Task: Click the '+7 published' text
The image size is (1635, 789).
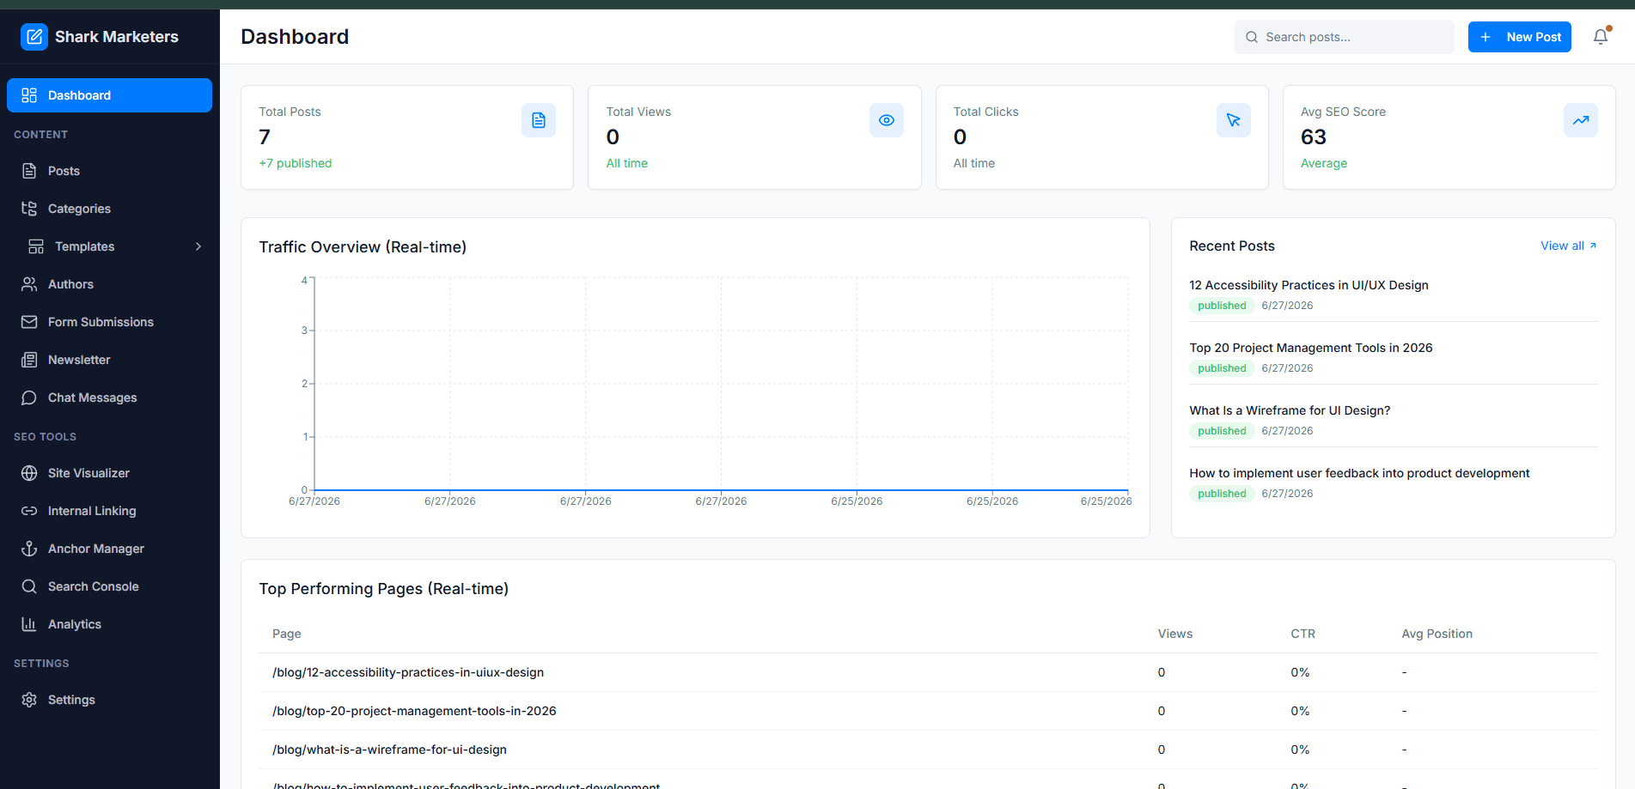Action: point(296,163)
